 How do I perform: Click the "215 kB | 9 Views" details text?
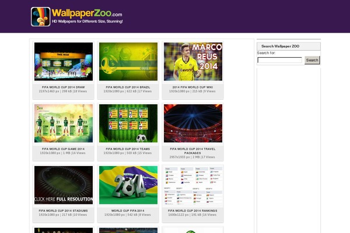click(x=204, y=91)
